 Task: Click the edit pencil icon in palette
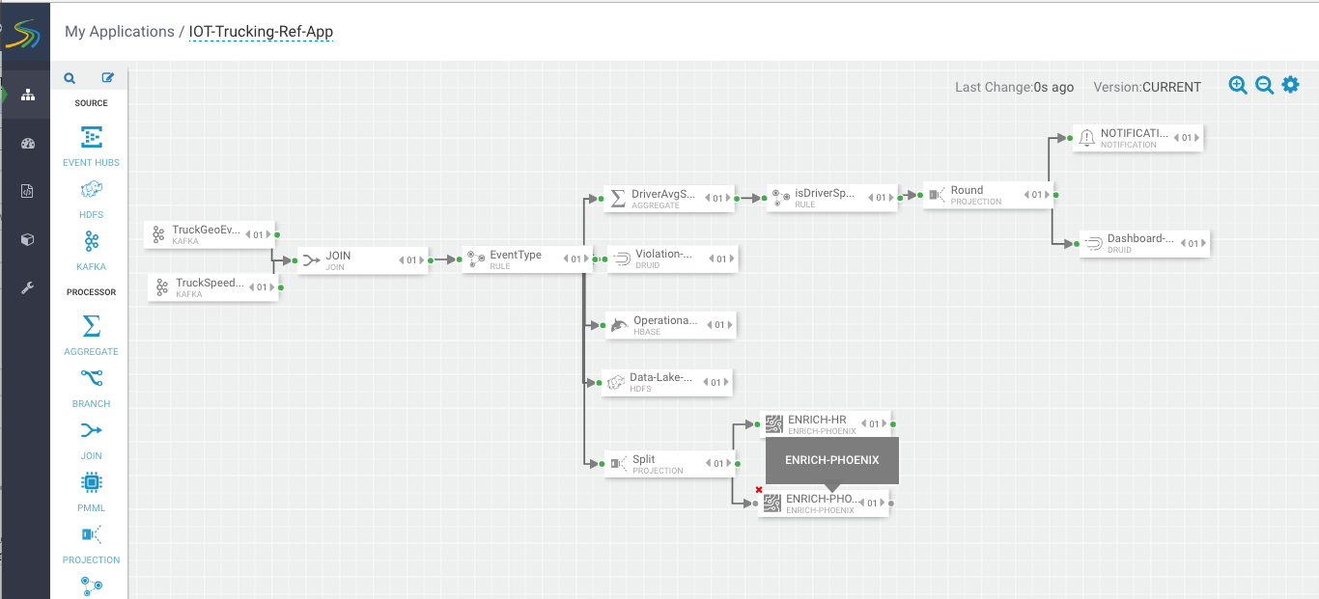(x=108, y=79)
